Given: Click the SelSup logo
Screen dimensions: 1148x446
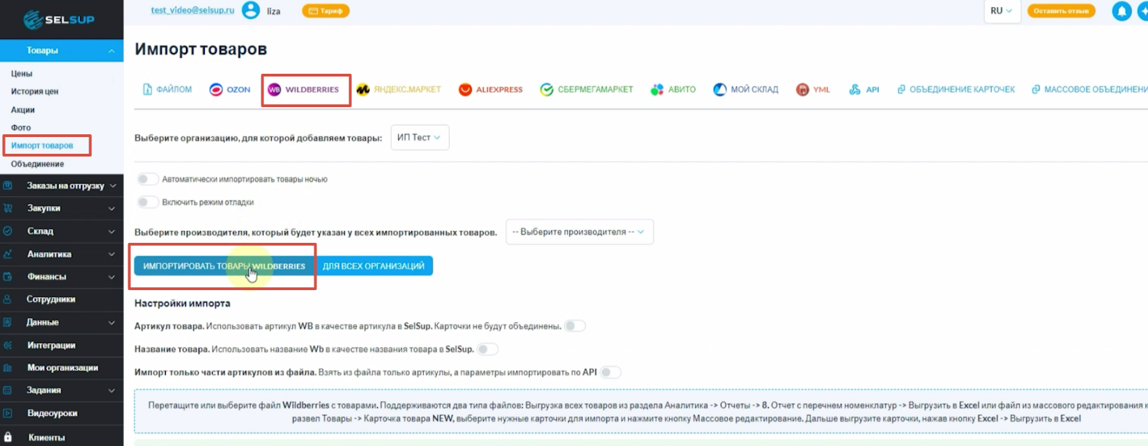Looking at the screenshot, I should 59,19.
